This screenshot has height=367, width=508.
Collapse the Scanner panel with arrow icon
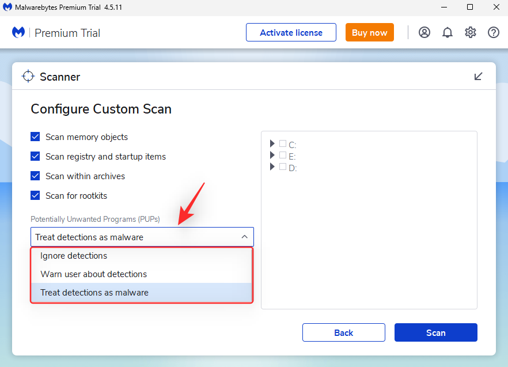coord(478,77)
